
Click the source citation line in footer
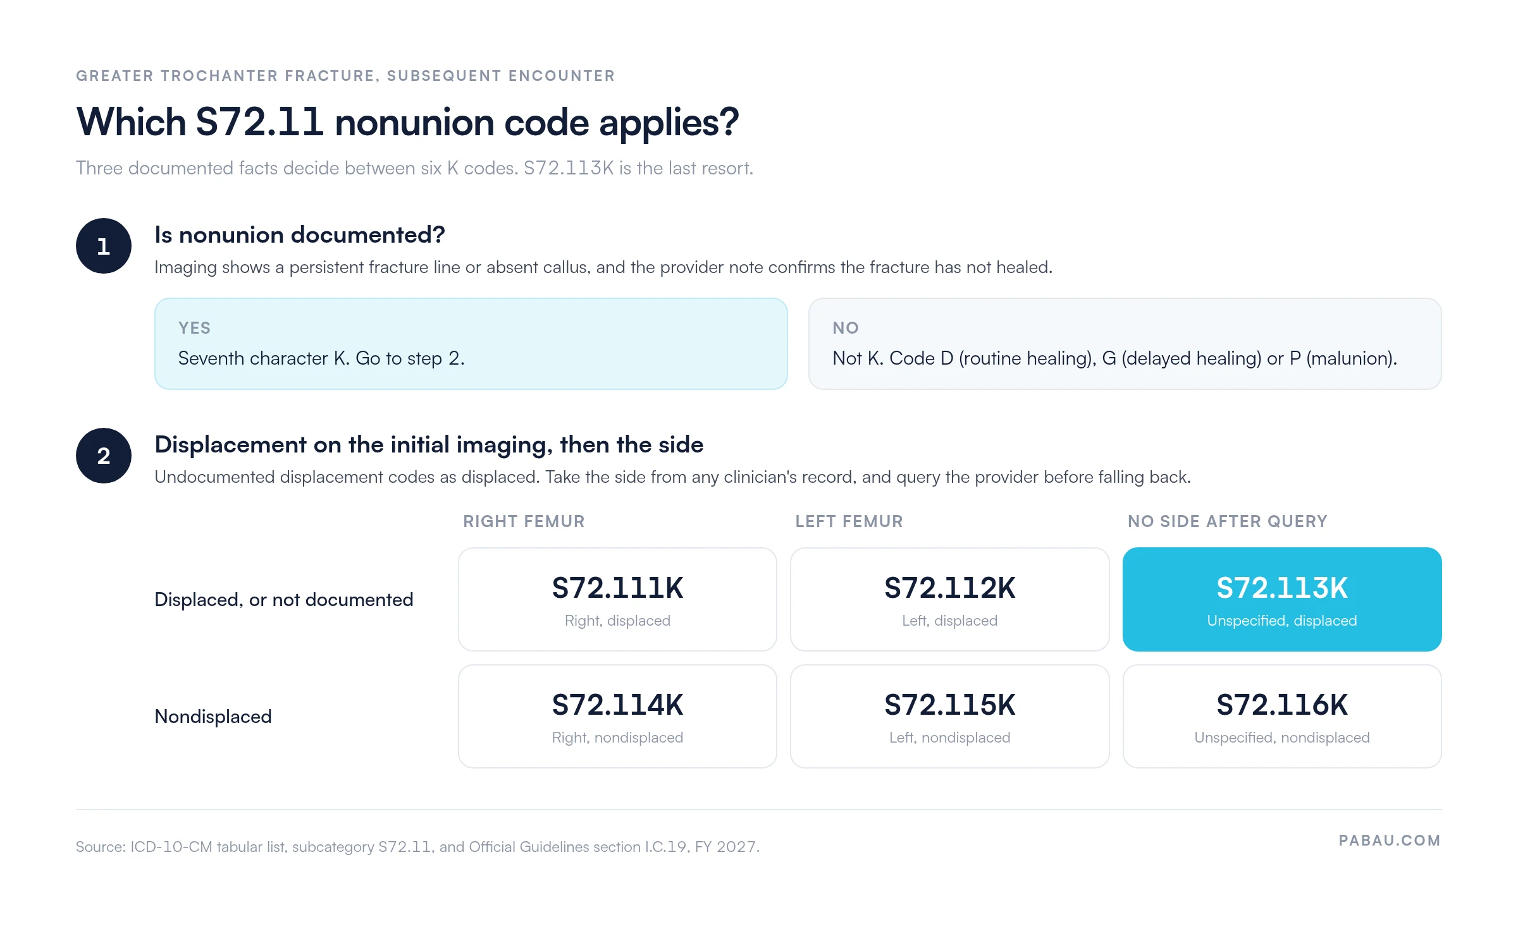click(x=417, y=847)
